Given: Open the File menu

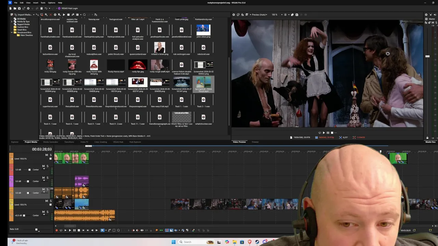Looking at the screenshot, I should pyautogui.click(x=16, y=3).
